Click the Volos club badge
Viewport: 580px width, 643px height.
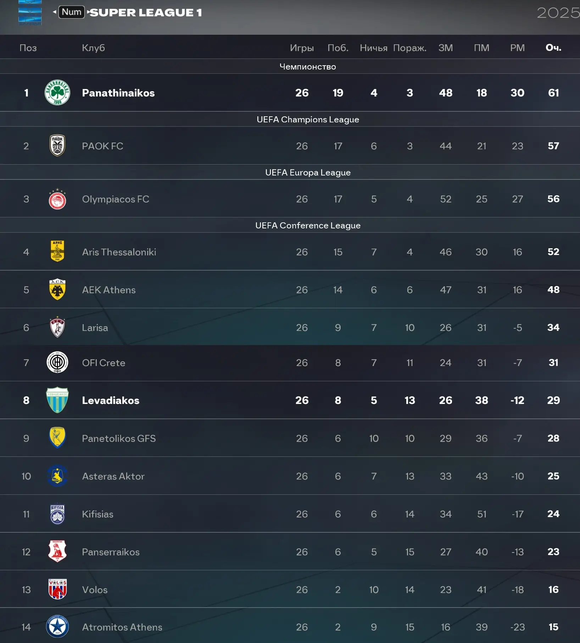tap(57, 589)
